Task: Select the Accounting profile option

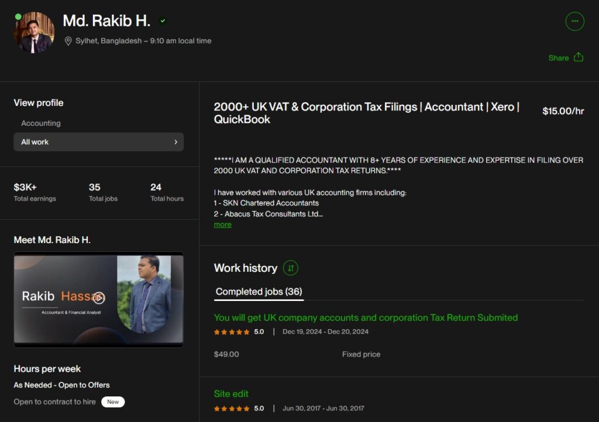Action: (x=41, y=123)
